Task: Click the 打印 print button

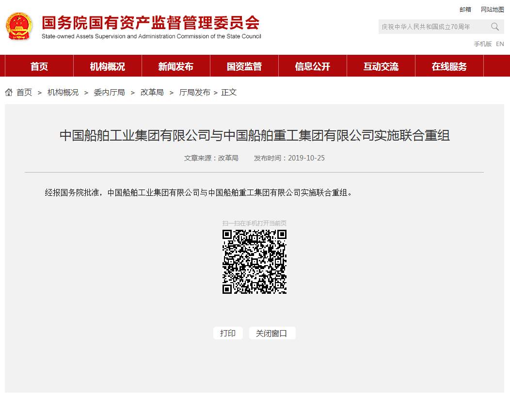Action: pyautogui.click(x=228, y=334)
